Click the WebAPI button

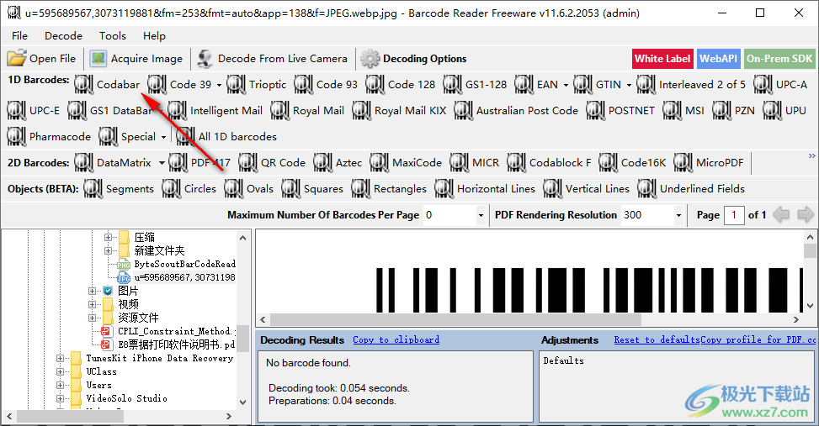point(718,59)
